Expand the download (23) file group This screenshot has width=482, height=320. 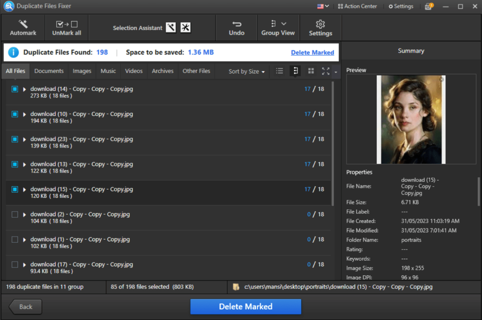click(x=24, y=139)
